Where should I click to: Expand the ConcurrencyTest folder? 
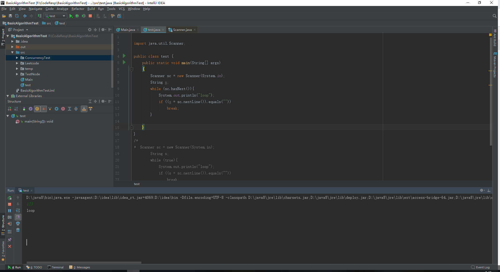tap(17, 58)
